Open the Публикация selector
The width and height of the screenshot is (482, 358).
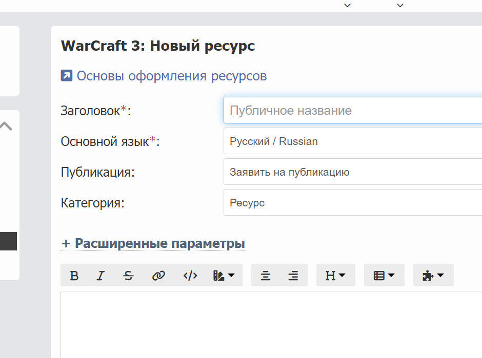pyautogui.click(x=353, y=172)
